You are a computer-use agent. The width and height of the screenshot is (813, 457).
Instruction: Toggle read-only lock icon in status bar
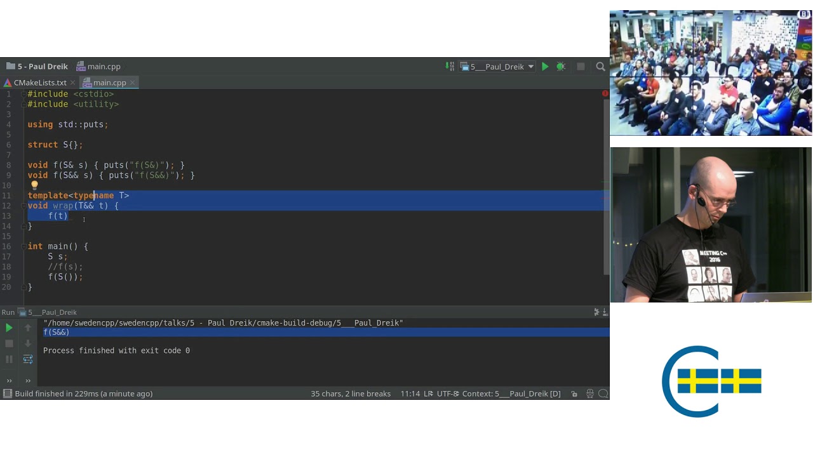pos(574,394)
